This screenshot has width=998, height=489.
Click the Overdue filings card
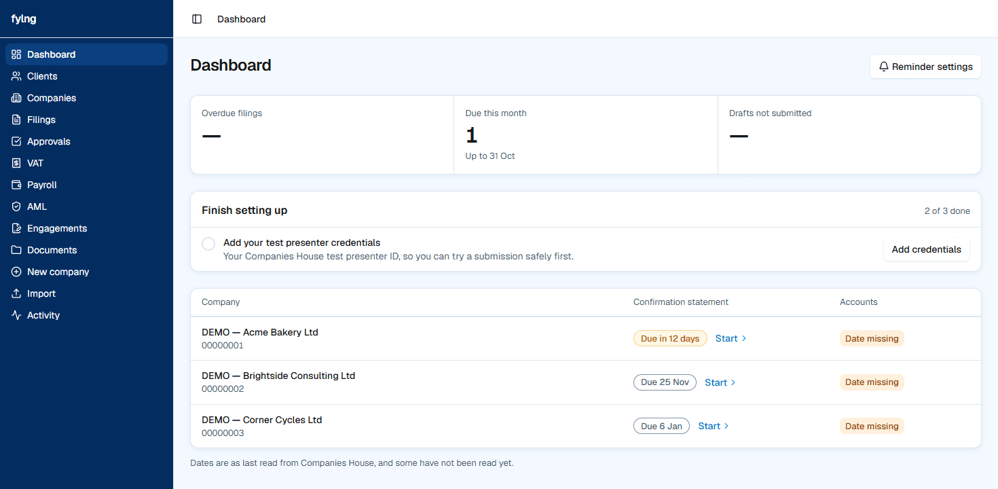[322, 134]
